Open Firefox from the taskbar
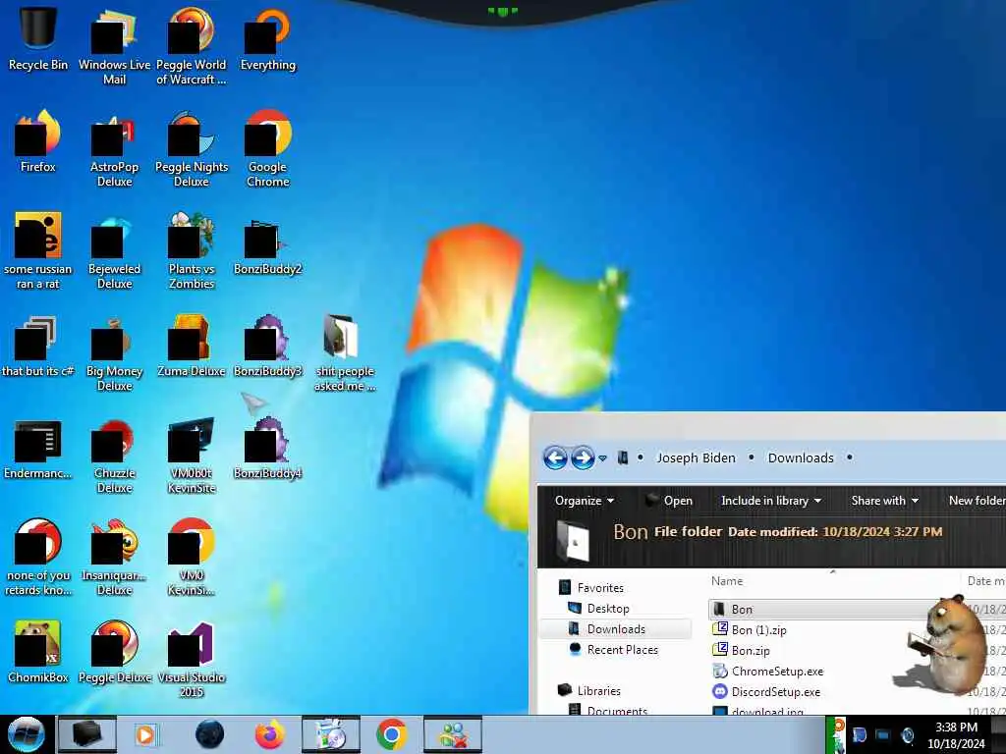This screenshot has height=754, width=1006. coord(269,734)
